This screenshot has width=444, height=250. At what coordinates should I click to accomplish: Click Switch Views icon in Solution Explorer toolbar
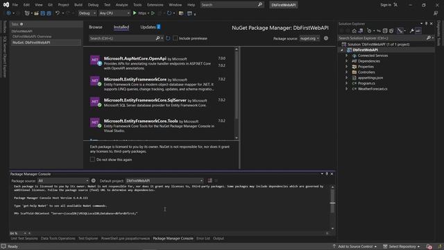point(361,31)
